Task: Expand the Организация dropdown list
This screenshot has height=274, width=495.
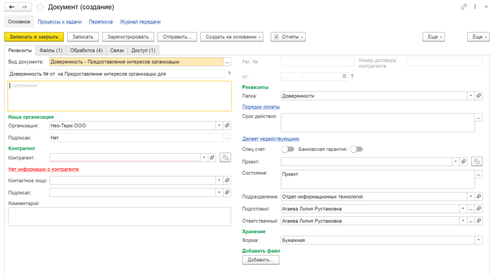Action: point(219,125)
